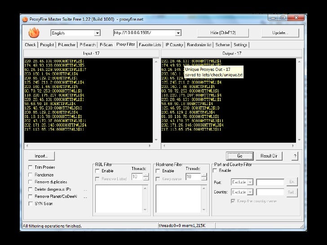Enable Remove duplicates checkbox

[31, 182]
